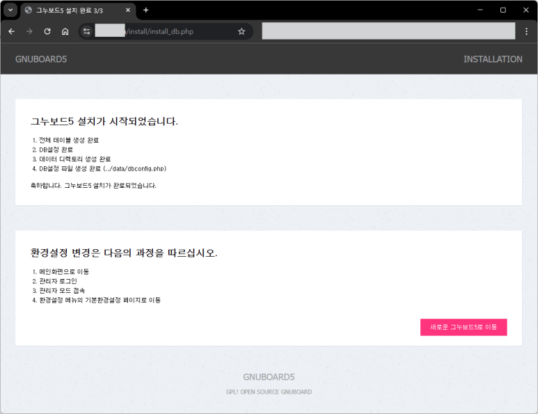Click the 환경설정 변경은 다음의 과정을 따르십시오 heading
The height and width of the screenshot is (414, 538).
(124, 253)
